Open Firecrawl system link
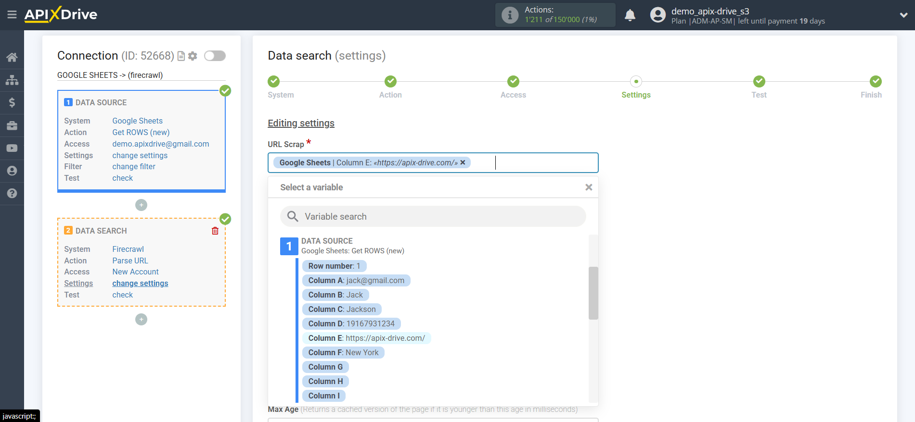The width and height of the screenshot is (915, 422). click(x=128, y=249)
